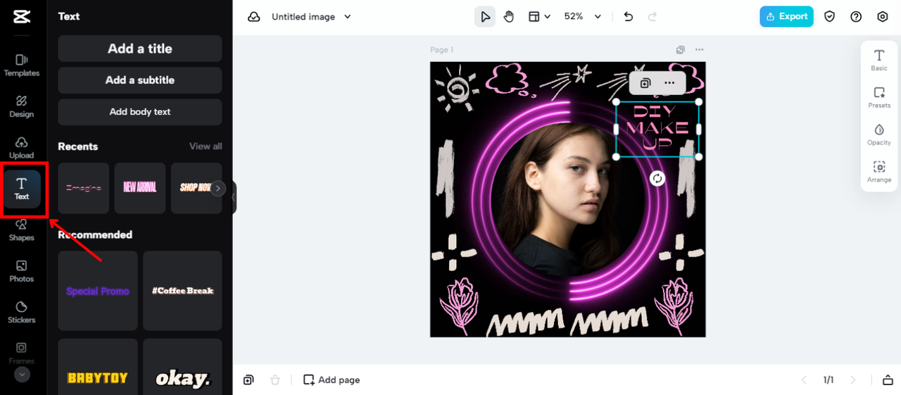Select the NEW ARRIVAL recent text style
The height and width of the screenshot is (395, 901).
coord(140,188)
